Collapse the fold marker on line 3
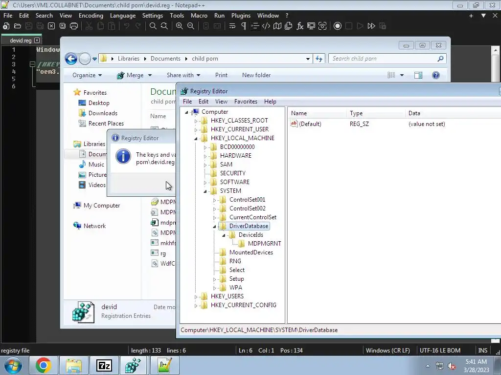Image resolution: width=501 pixels, height=375 pixels. 32,64
